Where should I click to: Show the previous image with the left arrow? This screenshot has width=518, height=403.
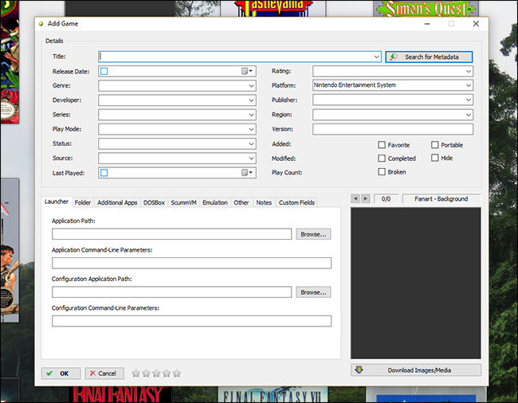pyautogui.click(x=355, y=198)
